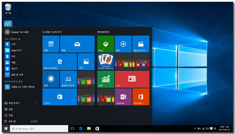Adjust volume via speaker tray icon

click(207, 128)
